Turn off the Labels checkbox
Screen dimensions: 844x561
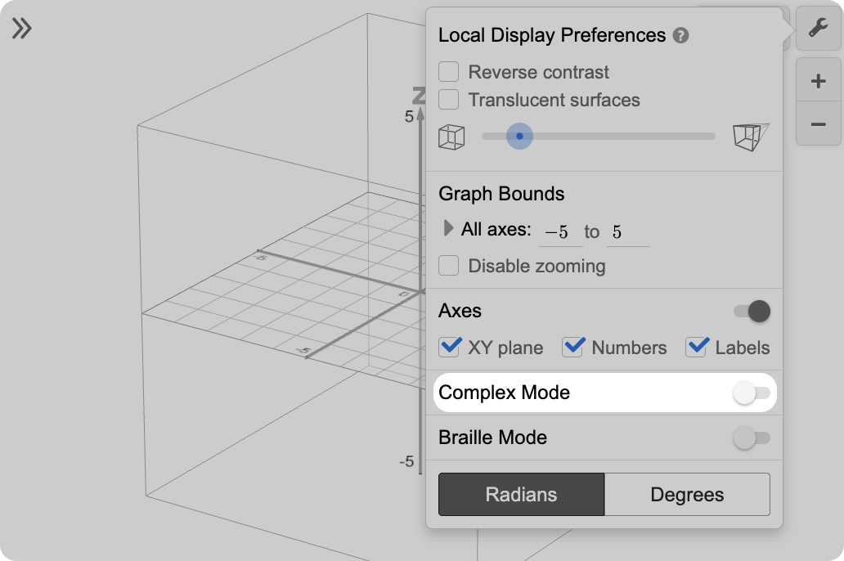[x=697, y=347]
